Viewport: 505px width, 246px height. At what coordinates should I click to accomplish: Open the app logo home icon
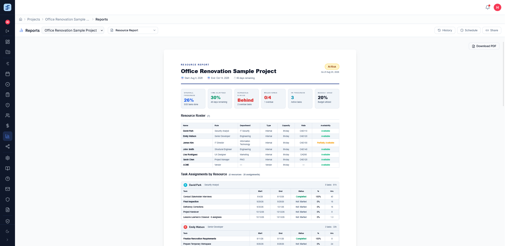click(x=7, y=7)
